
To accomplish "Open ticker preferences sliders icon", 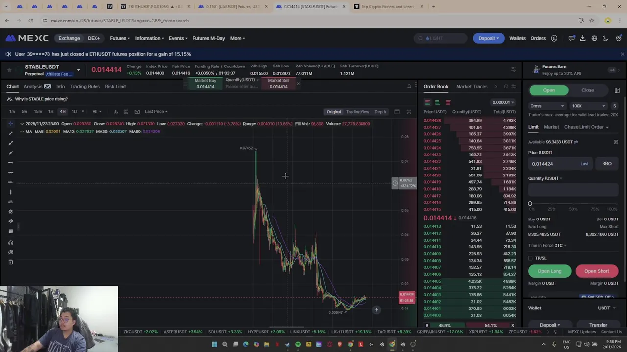I will click(513, 69).
